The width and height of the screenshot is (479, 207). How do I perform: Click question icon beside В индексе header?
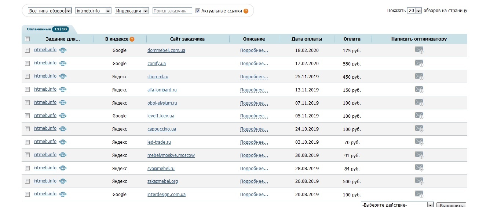coord(132,39)
